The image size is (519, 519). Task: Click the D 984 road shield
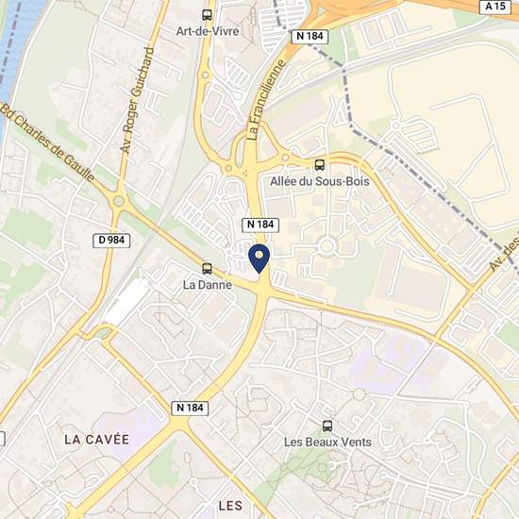[111, 241]
